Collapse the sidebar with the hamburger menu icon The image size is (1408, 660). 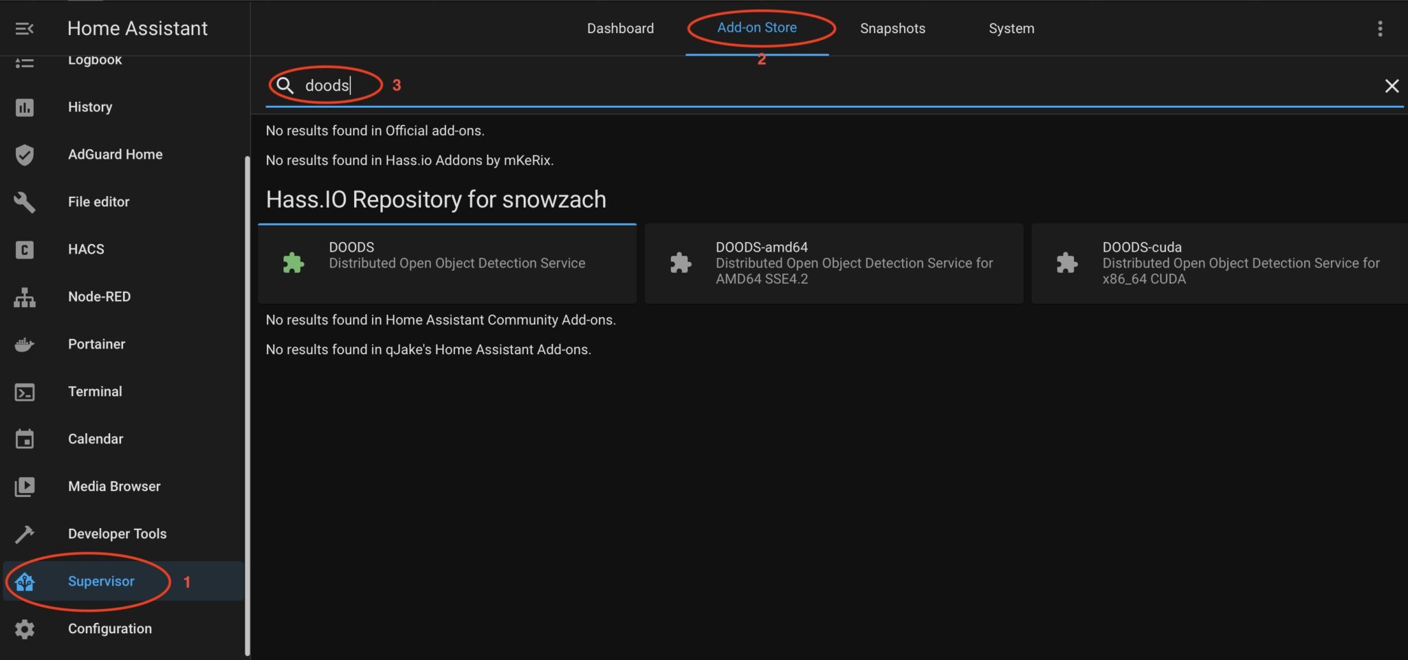[25, 28]
